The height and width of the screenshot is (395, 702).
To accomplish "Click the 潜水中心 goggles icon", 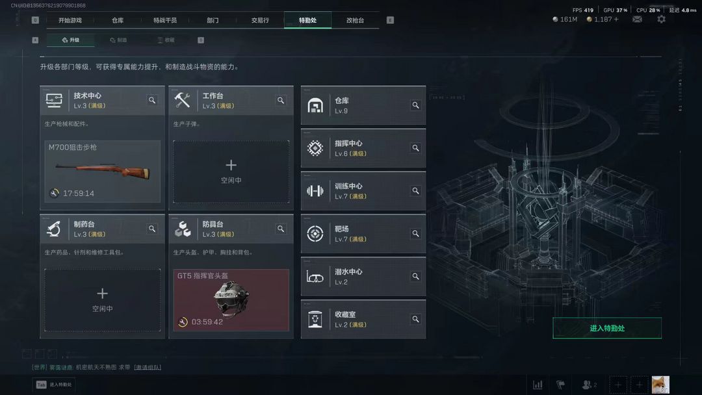I will coord(315,277).
